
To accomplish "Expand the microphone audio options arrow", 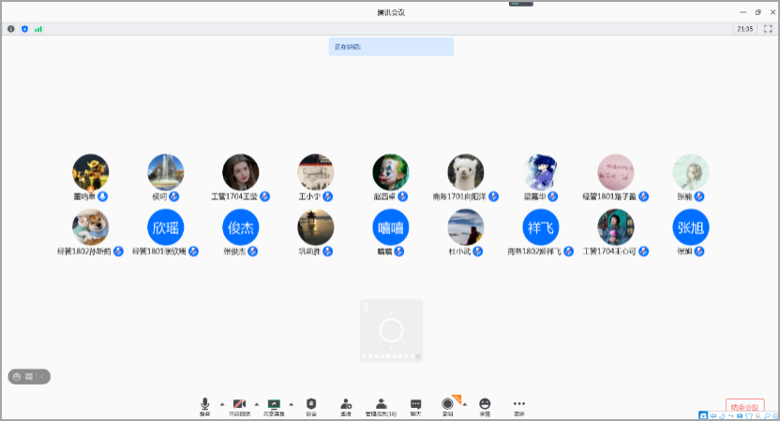I will coord(222,403).
